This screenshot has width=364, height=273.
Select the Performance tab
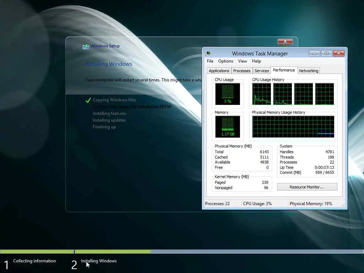point(284,70)
